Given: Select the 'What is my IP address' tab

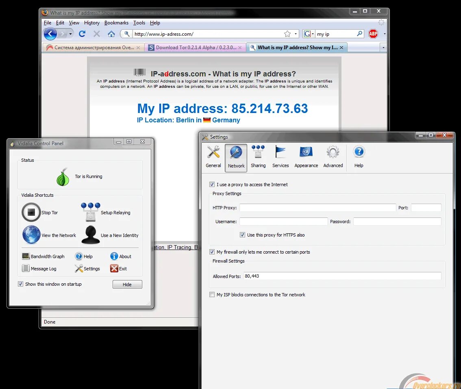Looking at the screenshot, I should [x=297, y=47].
